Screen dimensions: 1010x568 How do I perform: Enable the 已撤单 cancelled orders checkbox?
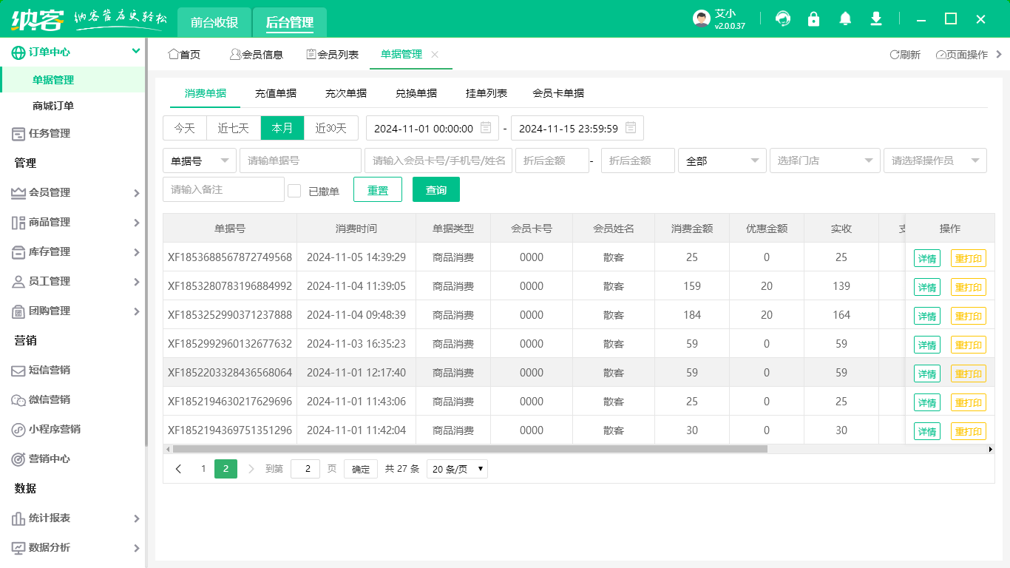click(294, 189)
